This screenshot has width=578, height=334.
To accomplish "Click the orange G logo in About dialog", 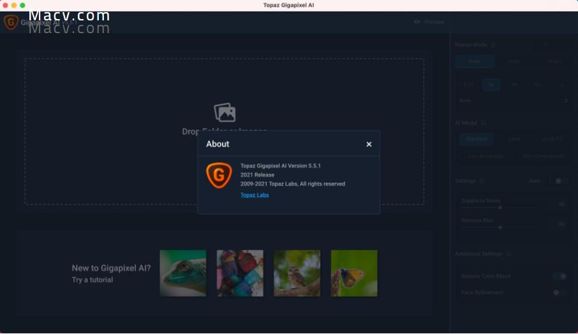I will pyautogui.click(x=219, y=175).
